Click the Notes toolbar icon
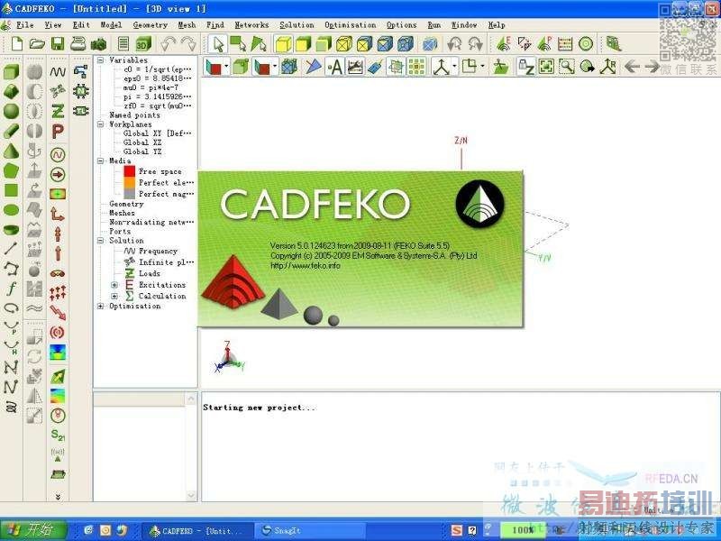Viewport: 721px width, 541px height. click(x=123, y=43)
